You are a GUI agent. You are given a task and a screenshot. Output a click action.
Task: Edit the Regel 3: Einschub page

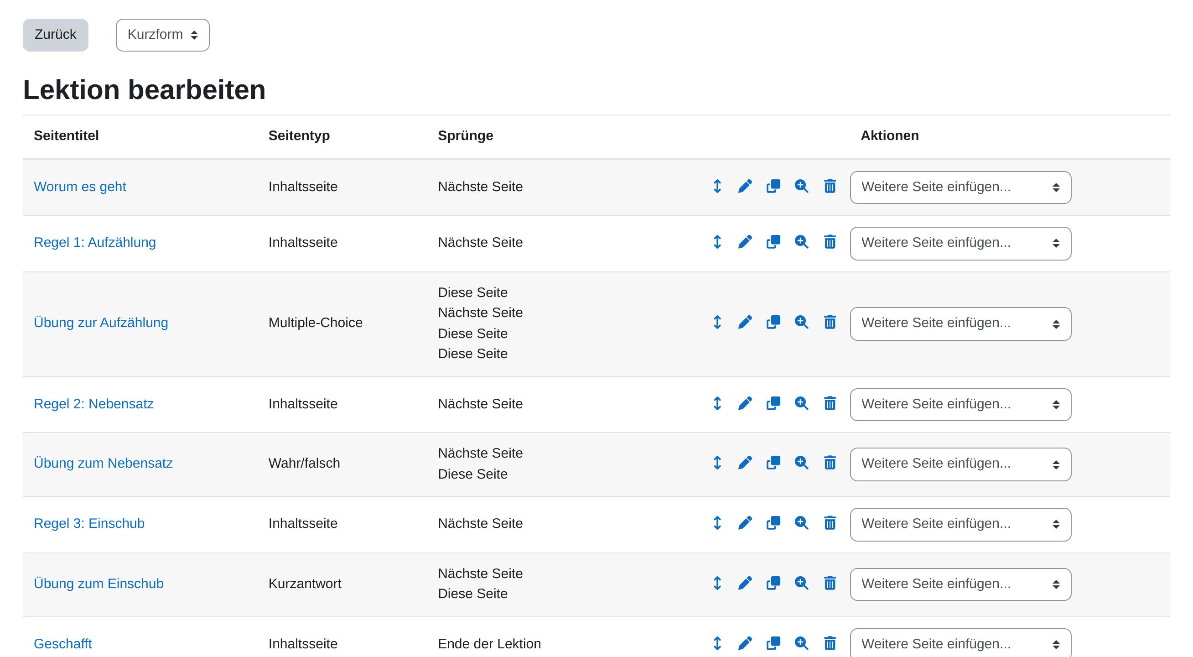(x=745, y=523)
